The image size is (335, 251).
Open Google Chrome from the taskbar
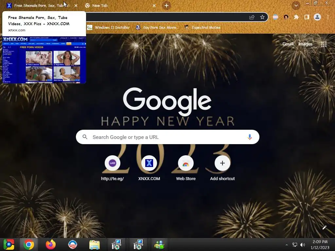29,244
